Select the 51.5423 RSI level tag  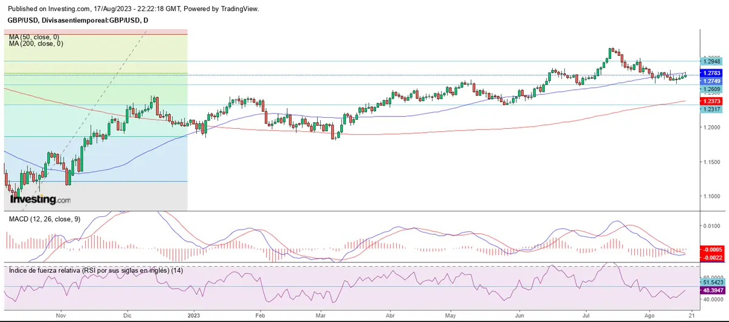[713, 283]
